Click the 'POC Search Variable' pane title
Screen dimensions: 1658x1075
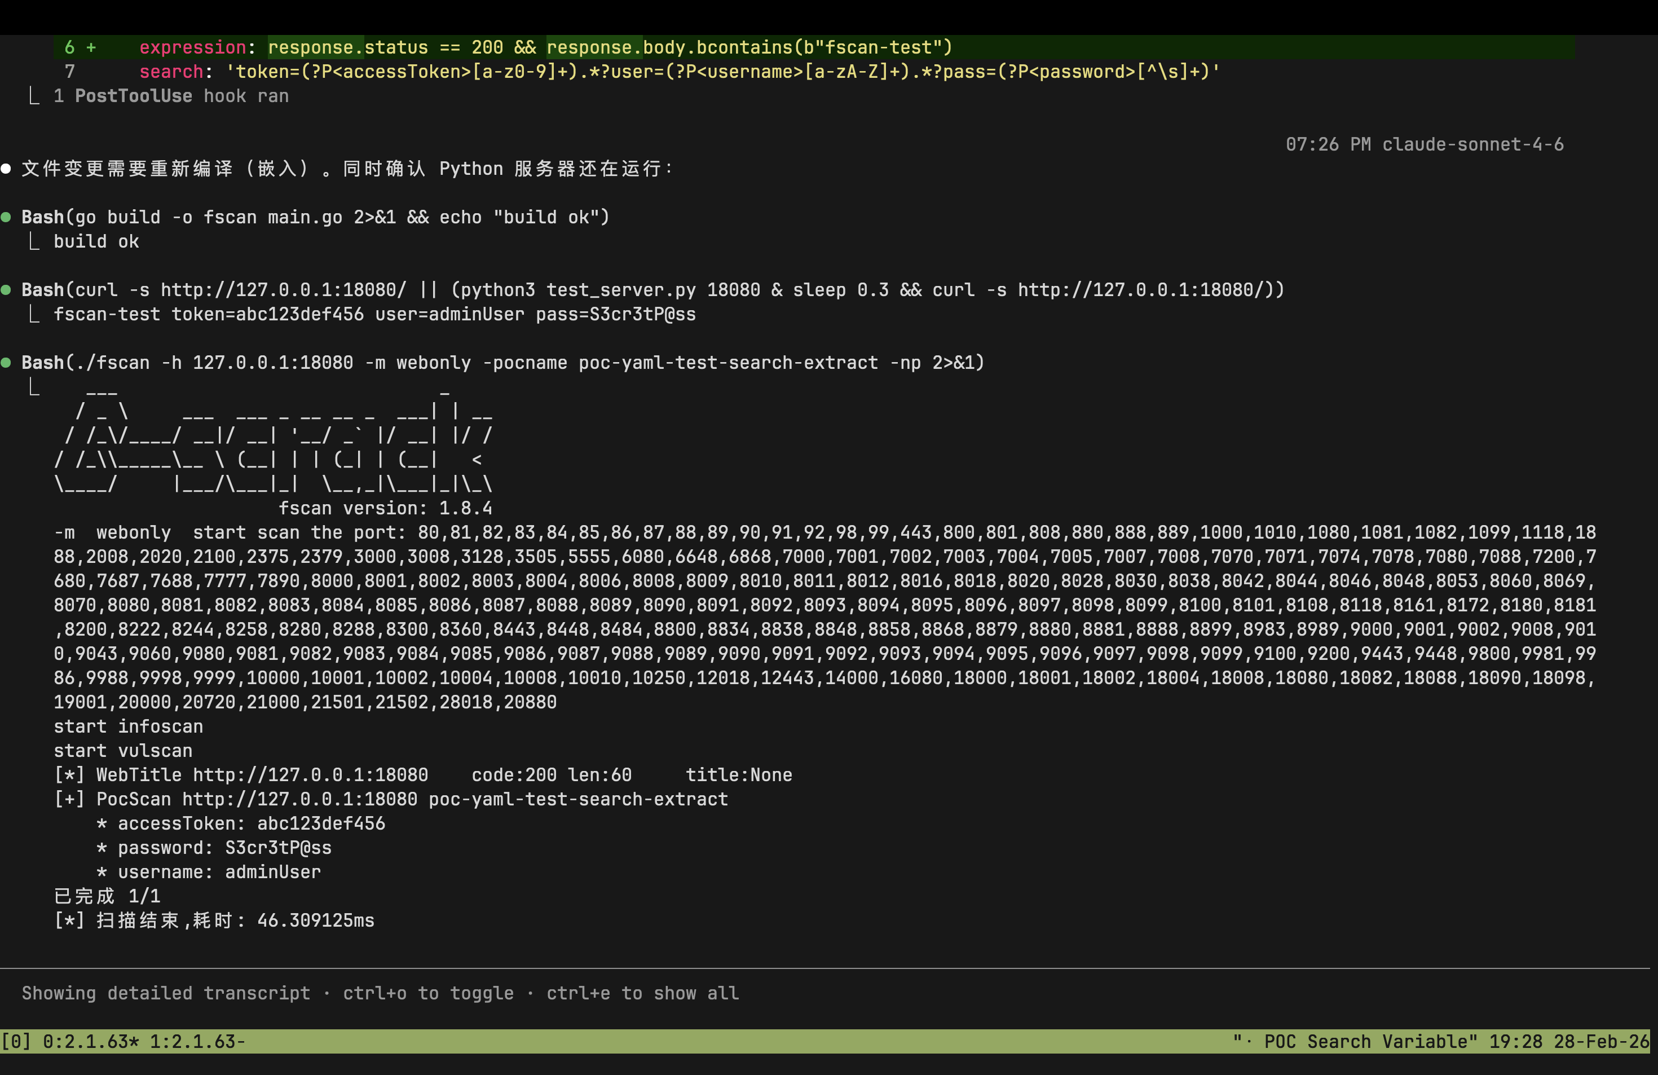click(1369, 1042)
